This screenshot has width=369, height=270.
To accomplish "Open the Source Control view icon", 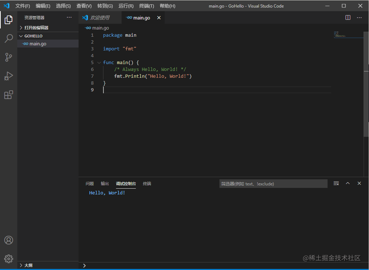I will 9,57.
